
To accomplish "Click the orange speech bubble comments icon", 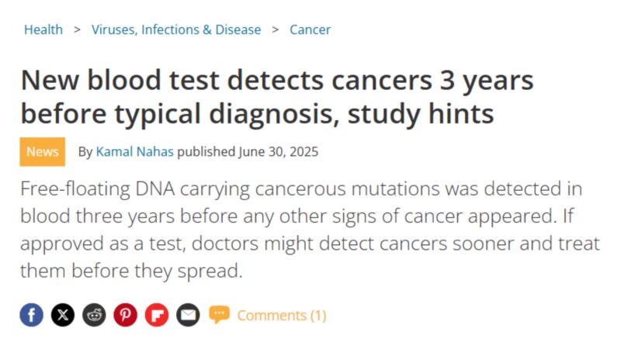I will click(219, 315).
